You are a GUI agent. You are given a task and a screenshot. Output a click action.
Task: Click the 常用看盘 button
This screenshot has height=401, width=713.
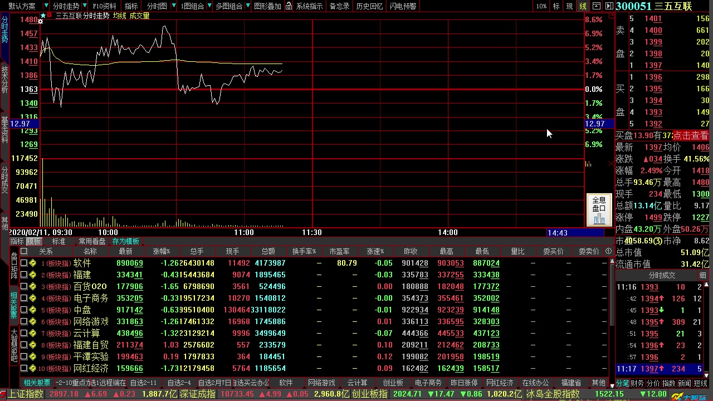click(92, 241)
